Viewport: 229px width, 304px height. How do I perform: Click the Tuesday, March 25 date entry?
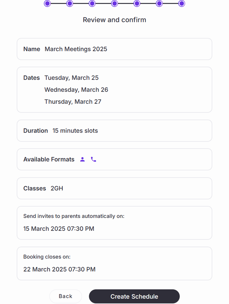[71, 78]
